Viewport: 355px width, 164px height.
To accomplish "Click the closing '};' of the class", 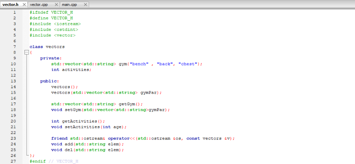I will tap(32, 156).
